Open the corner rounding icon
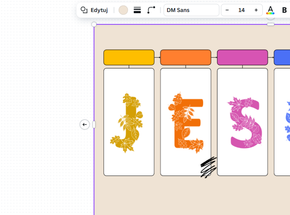The width and height of the screenshot is (290, 215). (x=151, y=10)
